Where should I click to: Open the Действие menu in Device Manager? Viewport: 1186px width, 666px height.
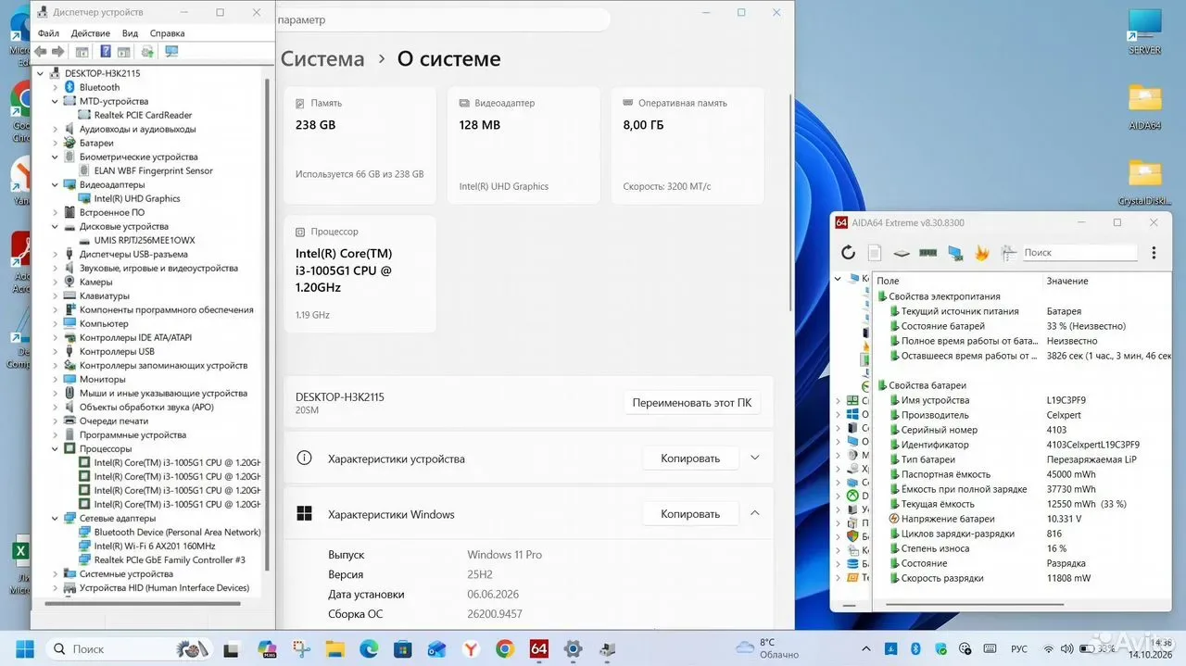click(90, 33)
